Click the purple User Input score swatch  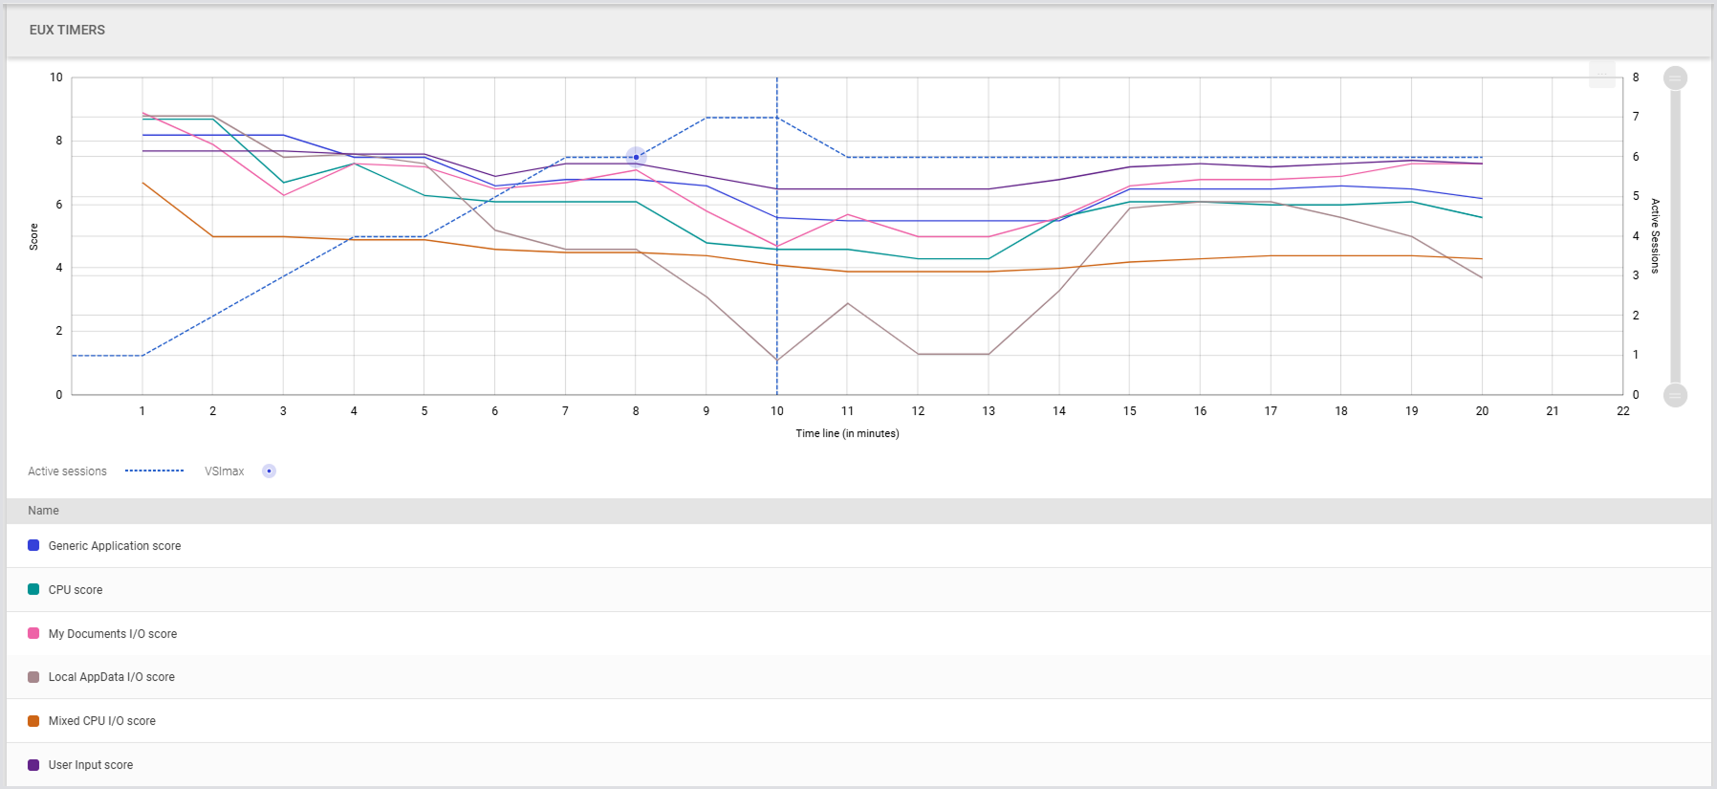33,765
